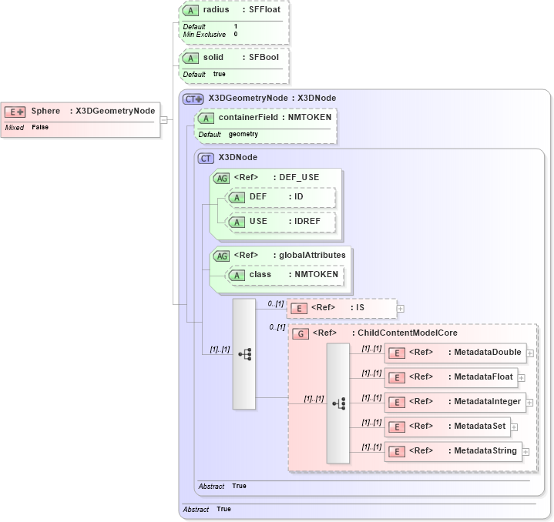Image resolution: width=554 pixels, height=522 pixels.
Task: Expand the MetadataString reference
Action: pos(525,452)
